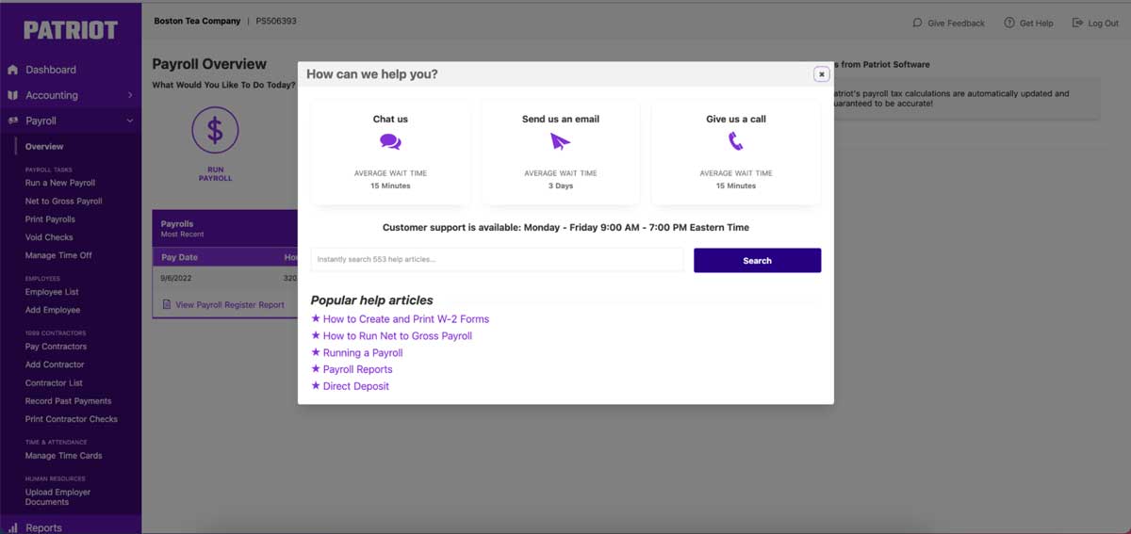Click the star beside Direct Deposit article

pos(316,385)
